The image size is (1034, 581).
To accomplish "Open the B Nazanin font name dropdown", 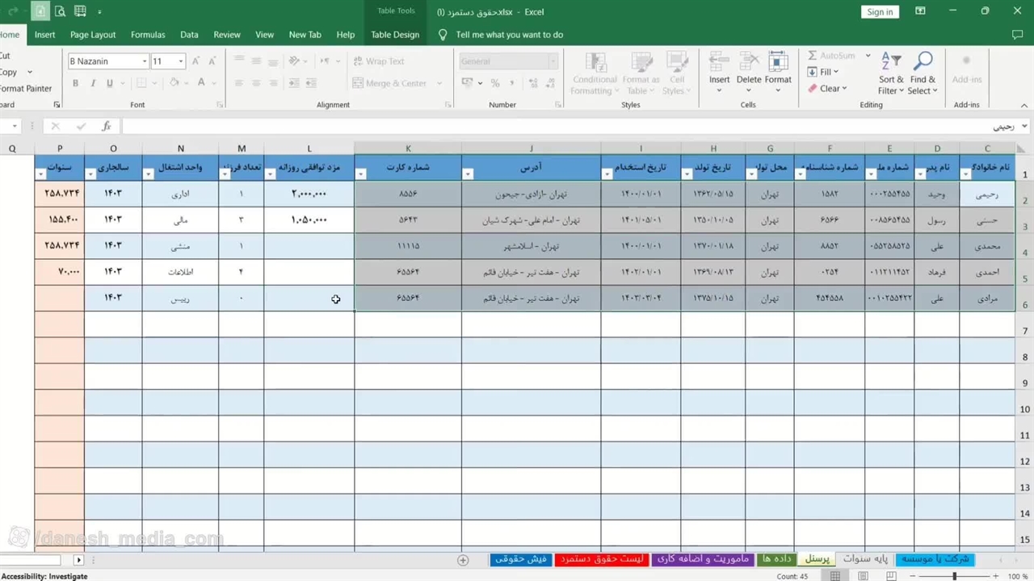I will point(145,61).
